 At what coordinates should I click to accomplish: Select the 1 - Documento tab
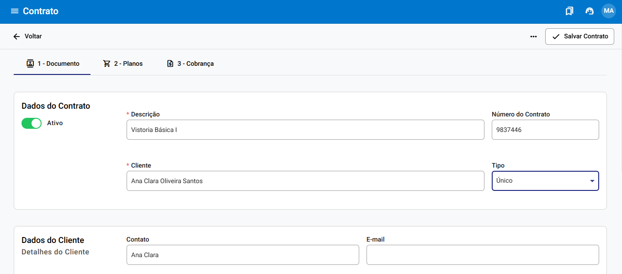coord(53,63)
